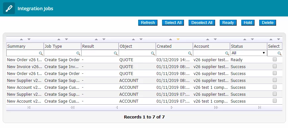This screenshot has height=128, width=288.
Task: Click the Hold button
Action: pos(248,23)
